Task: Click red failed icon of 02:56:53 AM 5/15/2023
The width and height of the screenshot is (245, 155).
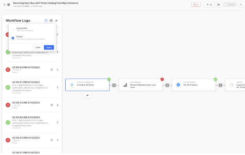Action: [8, 105]
